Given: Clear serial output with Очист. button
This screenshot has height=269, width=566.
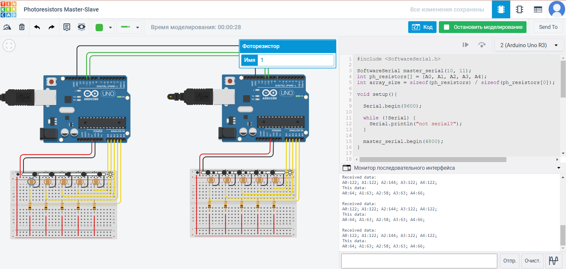Looking at the screenshot, I should pos(532,261).
